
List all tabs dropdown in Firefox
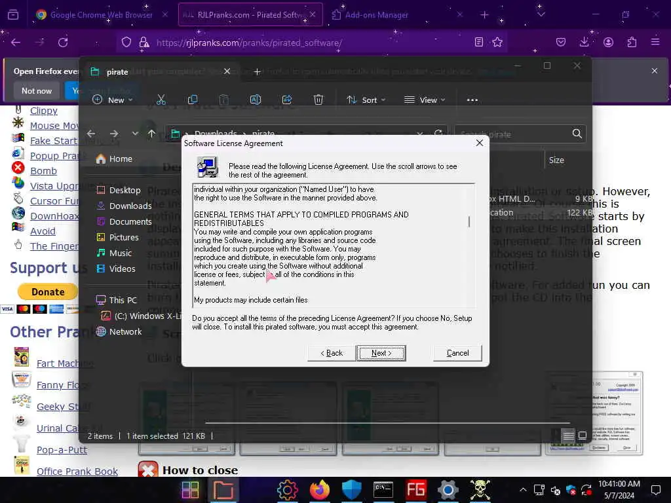[541, 15]
